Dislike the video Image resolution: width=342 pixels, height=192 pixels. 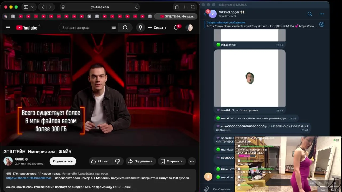pos(117,161)
